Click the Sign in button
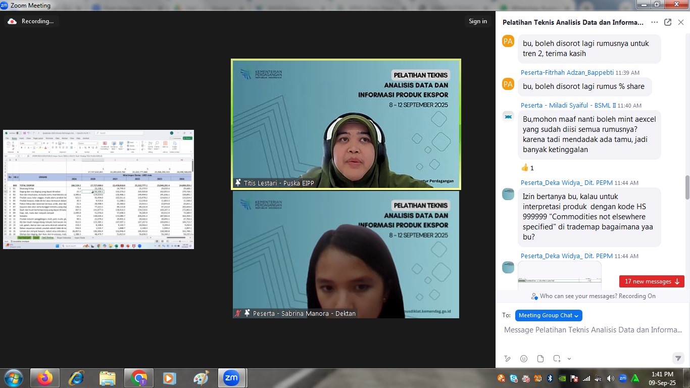Screen dimensions: 690x388 click(x=477, y=21)
